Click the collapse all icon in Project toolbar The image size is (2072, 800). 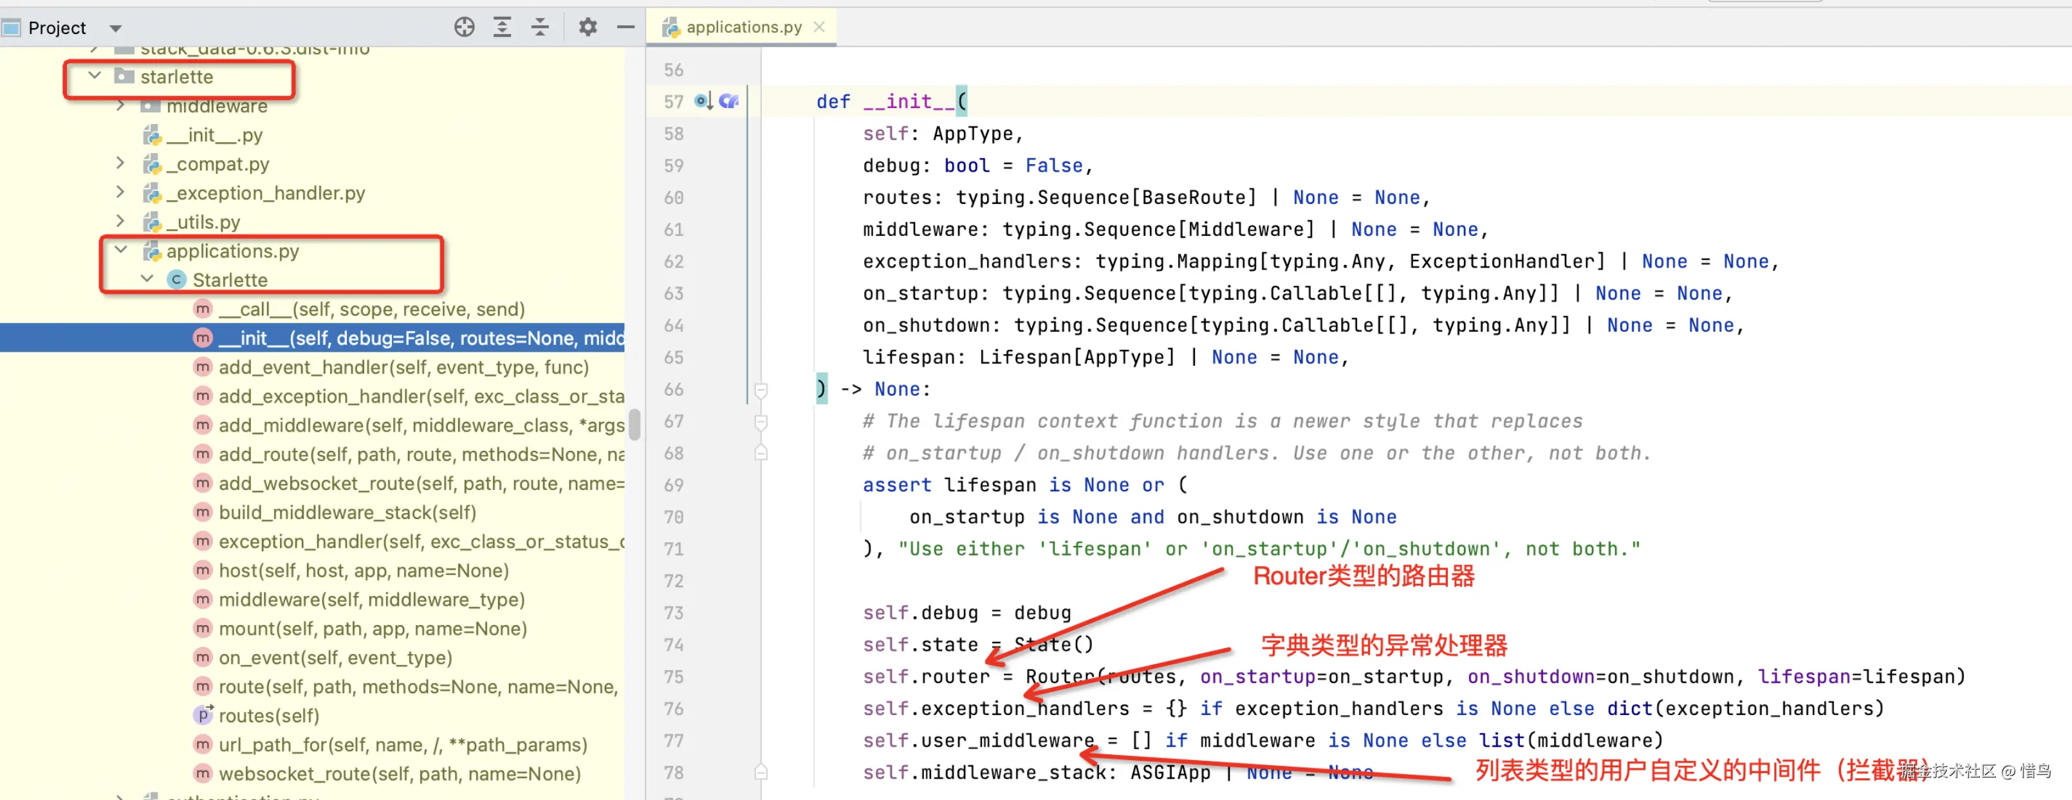coord(540,28)
